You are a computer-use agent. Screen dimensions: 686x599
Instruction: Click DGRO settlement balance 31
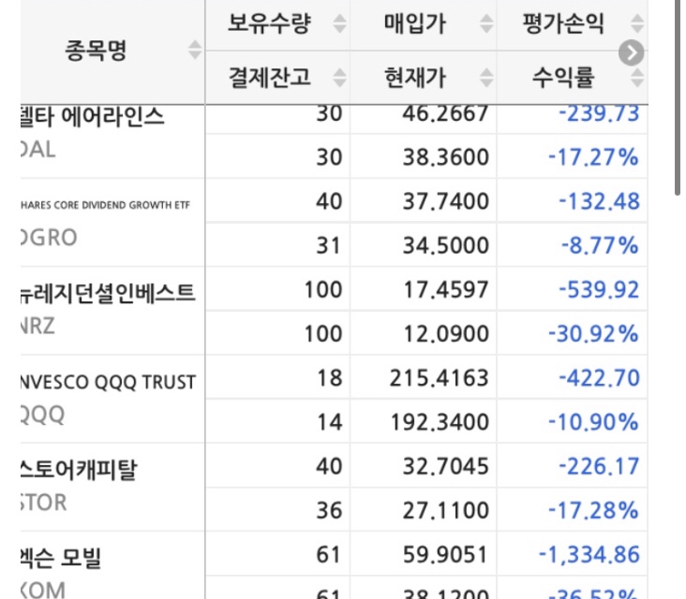[x=329, y=245]
